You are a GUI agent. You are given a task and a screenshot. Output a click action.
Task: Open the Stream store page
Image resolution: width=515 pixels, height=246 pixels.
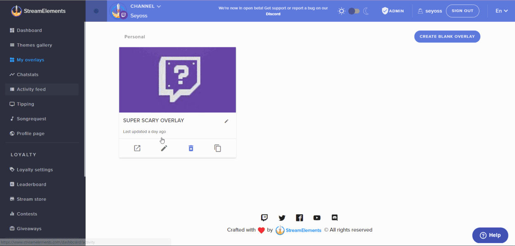[31, 199]
